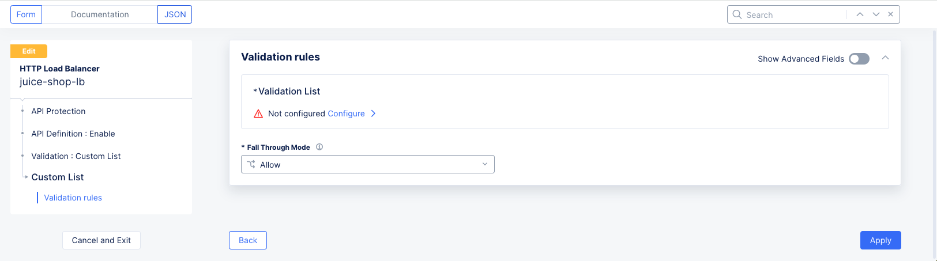Go to next search result arrow
This screenshot has width=937, height=261.
(x=876, y=14)
